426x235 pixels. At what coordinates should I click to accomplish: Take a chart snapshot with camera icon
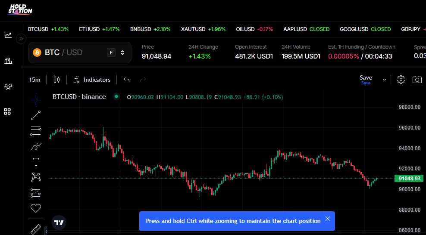(x=417, y=80)
